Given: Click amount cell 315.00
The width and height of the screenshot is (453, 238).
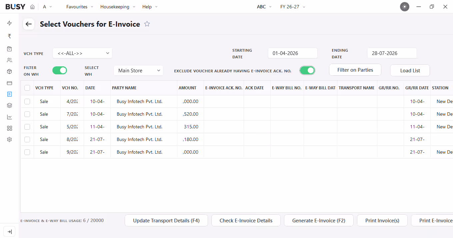Looking at the screenshot, I should (x=190, y=127).
